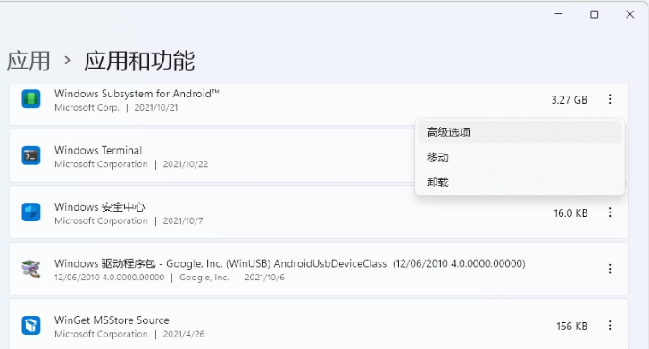Click the 2021/10/6 install date

pos(264,278)
